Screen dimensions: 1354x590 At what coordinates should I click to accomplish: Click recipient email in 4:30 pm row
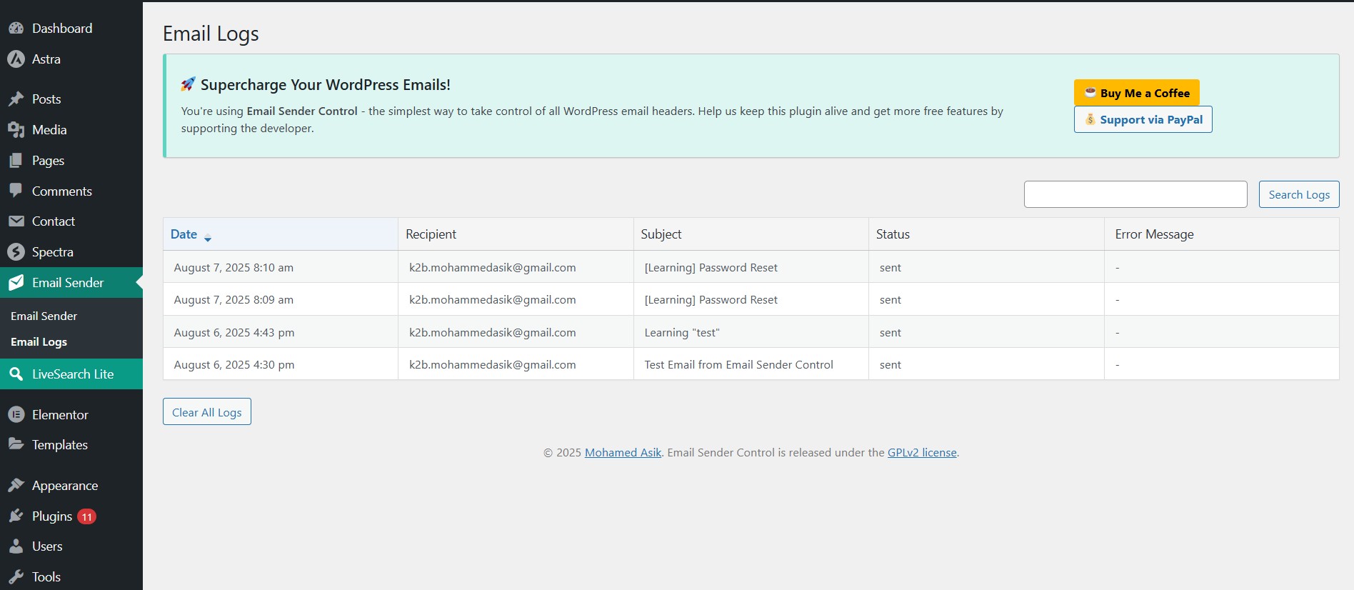point(492,364)
